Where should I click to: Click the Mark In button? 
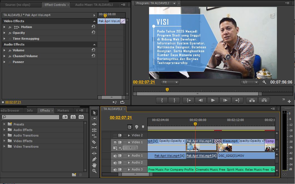pyautogui.click(x=162, y=100)
